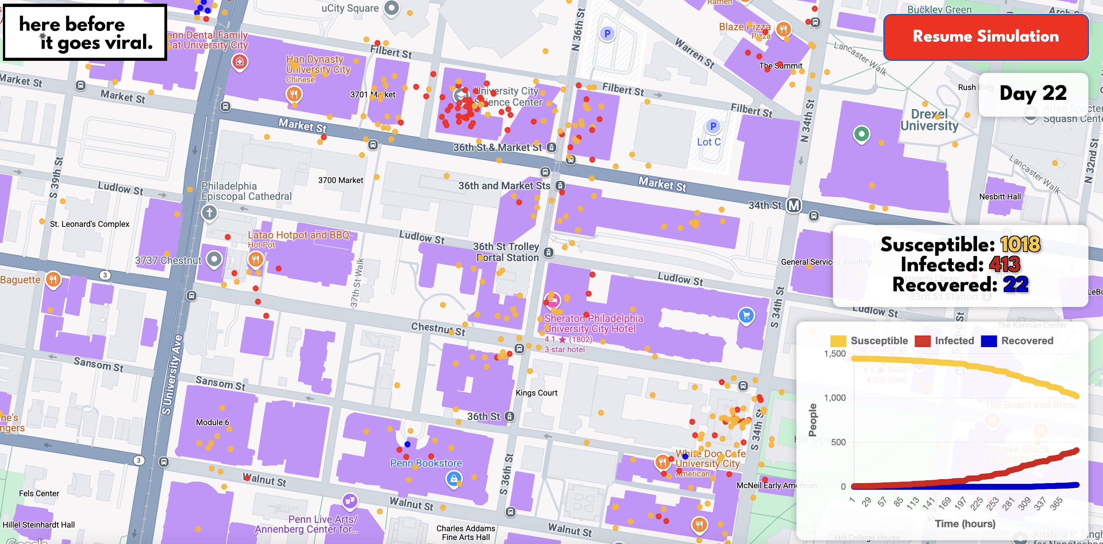Click the Philadelphia Episcopal Cathedral church pin

pos(209,212)
